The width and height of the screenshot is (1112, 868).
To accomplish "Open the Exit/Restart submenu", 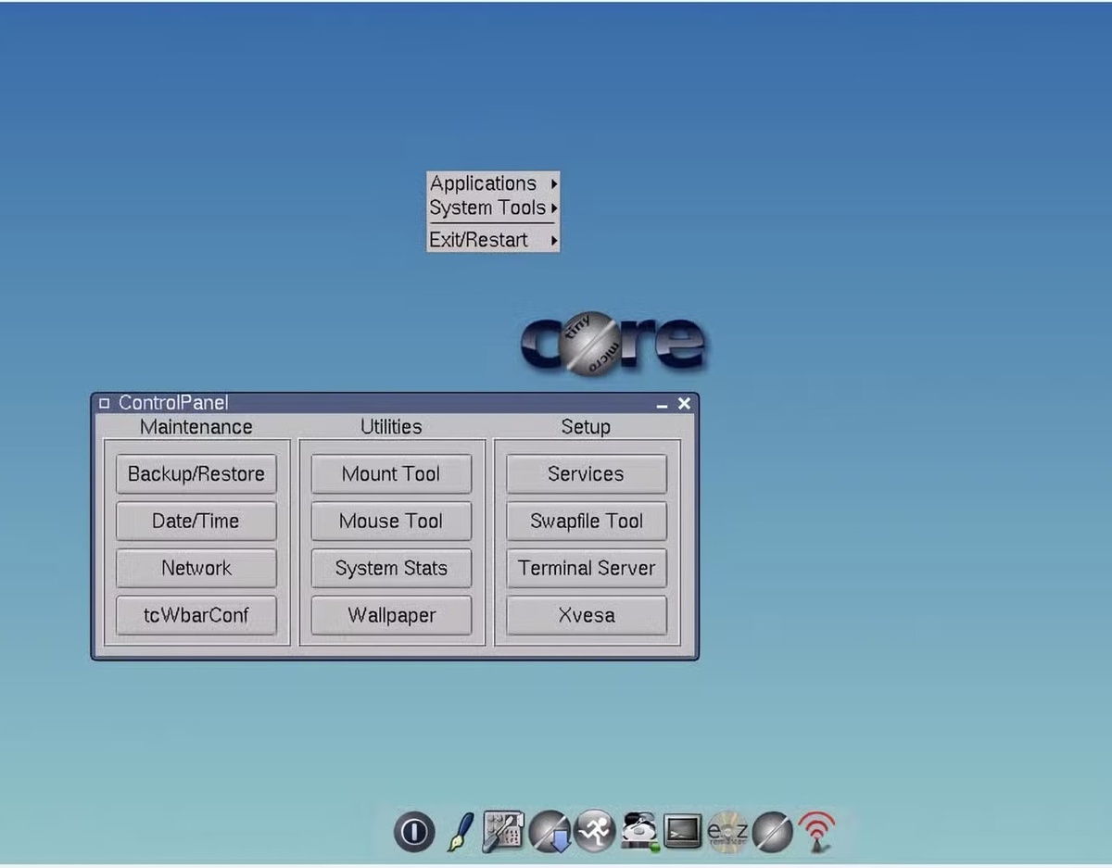I will point(493,240).
